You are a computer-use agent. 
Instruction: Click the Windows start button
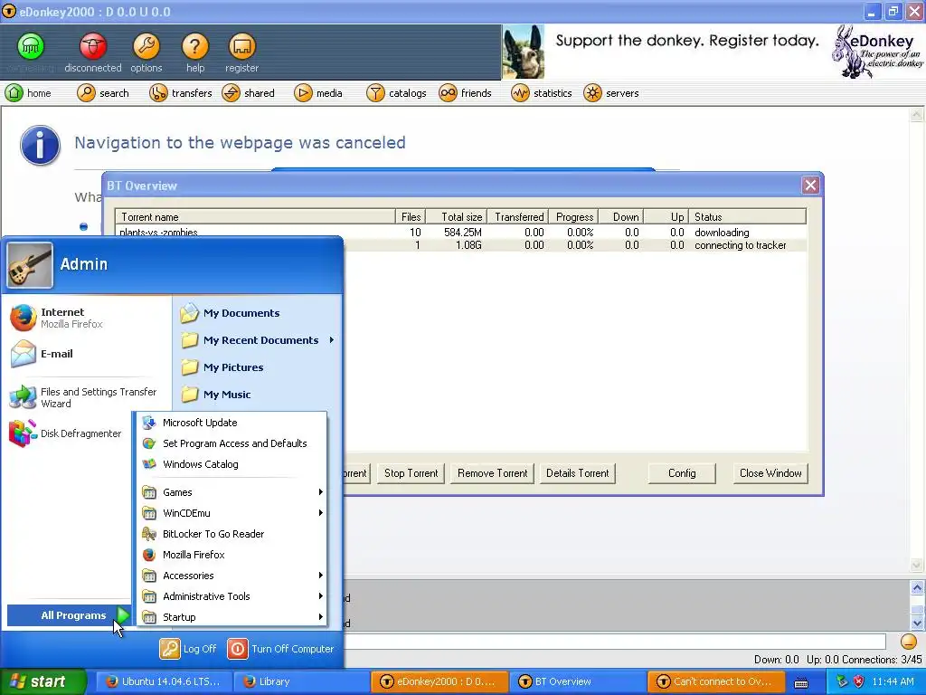43,681
